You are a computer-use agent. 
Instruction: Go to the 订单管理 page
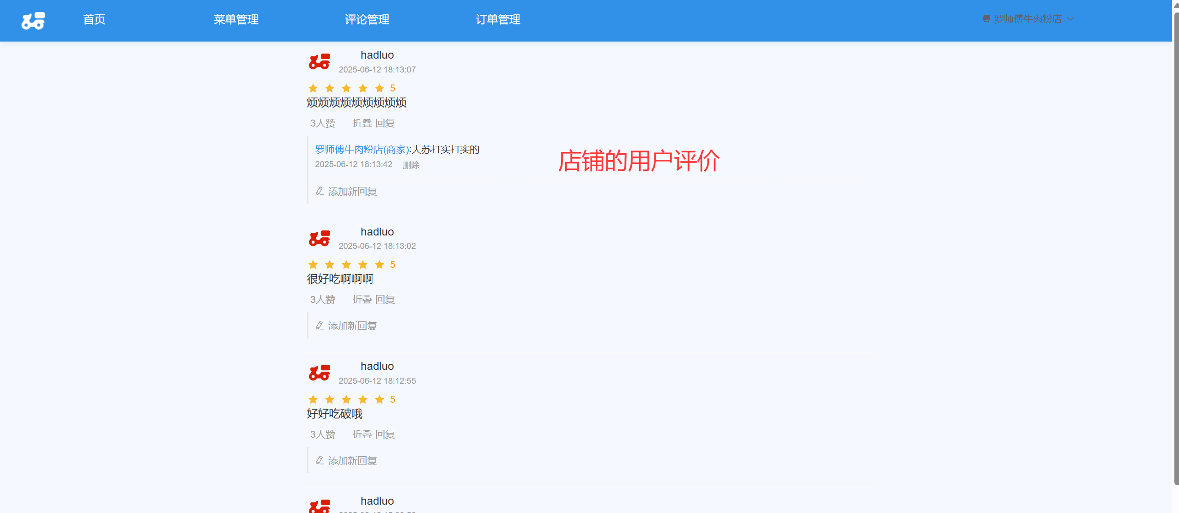498,19
